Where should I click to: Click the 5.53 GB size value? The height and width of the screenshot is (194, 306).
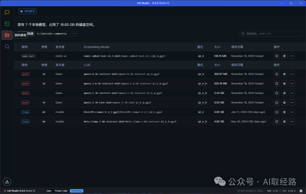coord(219,103)
